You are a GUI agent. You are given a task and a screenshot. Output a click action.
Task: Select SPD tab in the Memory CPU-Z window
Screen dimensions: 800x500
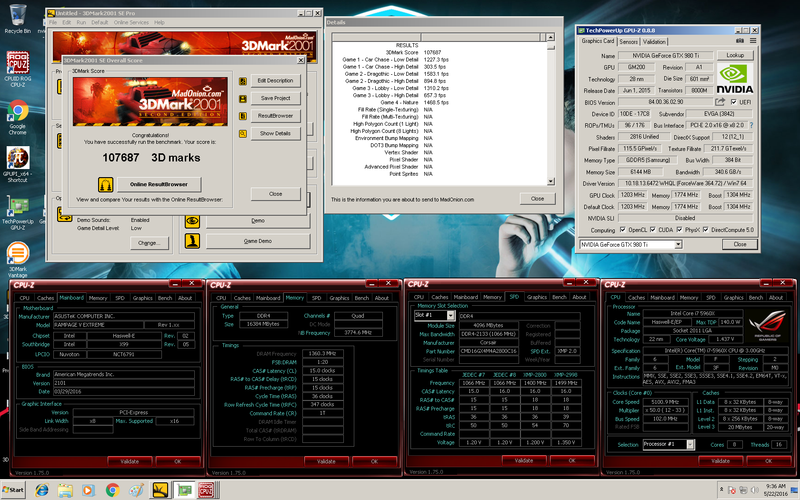tap(317, 298)
